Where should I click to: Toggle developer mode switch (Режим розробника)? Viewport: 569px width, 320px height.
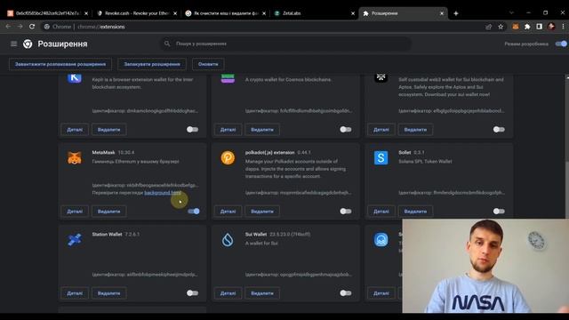561,44
